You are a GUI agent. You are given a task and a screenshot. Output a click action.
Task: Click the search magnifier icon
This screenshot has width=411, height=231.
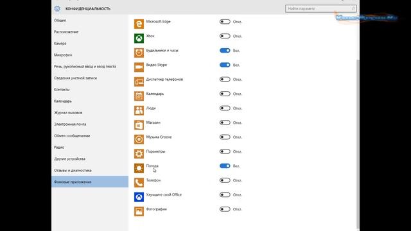click(353, 8)
